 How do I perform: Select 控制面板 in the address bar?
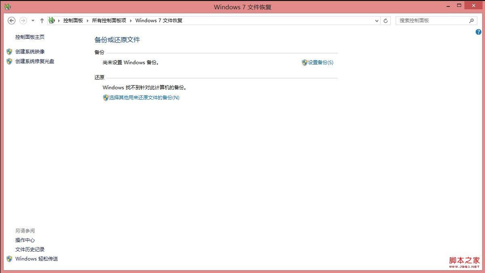[x=73, y=21]
